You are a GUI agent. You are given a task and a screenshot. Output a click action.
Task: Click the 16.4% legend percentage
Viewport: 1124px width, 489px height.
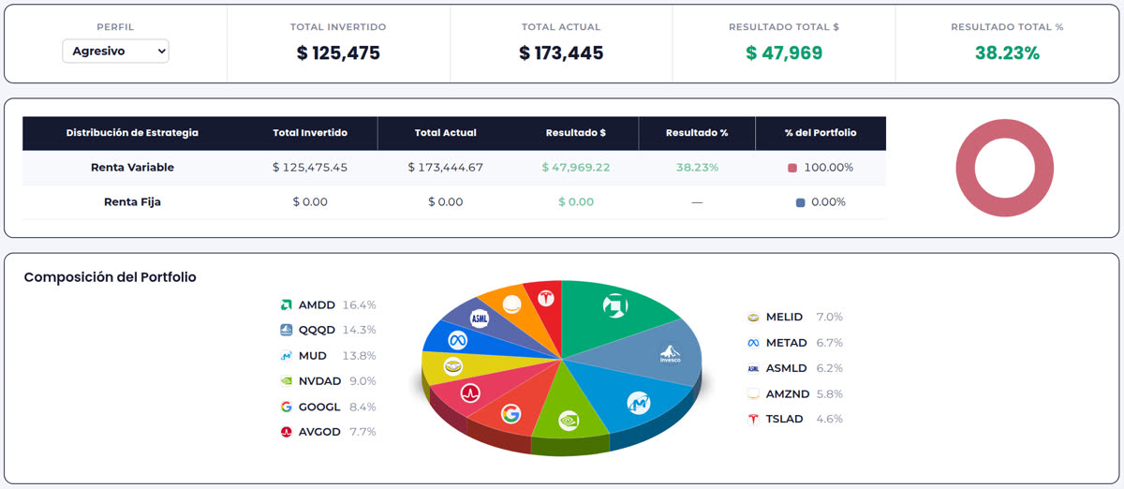pyautogui.click(x=360, y=305)
